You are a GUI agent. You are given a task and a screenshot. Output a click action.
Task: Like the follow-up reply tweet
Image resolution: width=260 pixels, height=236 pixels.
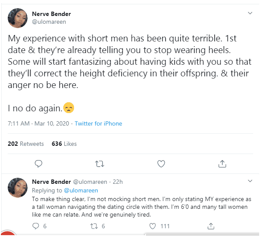[153, 226]
